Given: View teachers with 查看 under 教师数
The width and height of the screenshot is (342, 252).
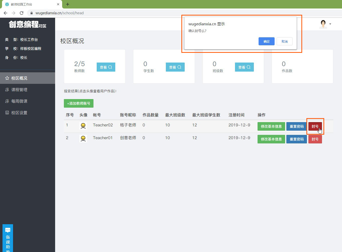Looking at the screenshot, I should [106, 67].
